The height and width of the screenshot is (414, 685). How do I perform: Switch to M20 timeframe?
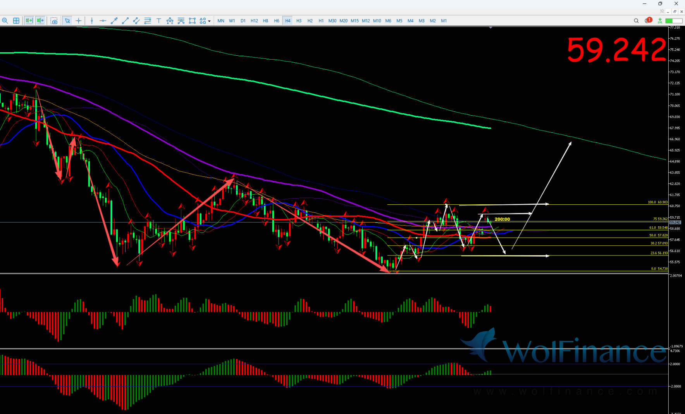point(344,21)
